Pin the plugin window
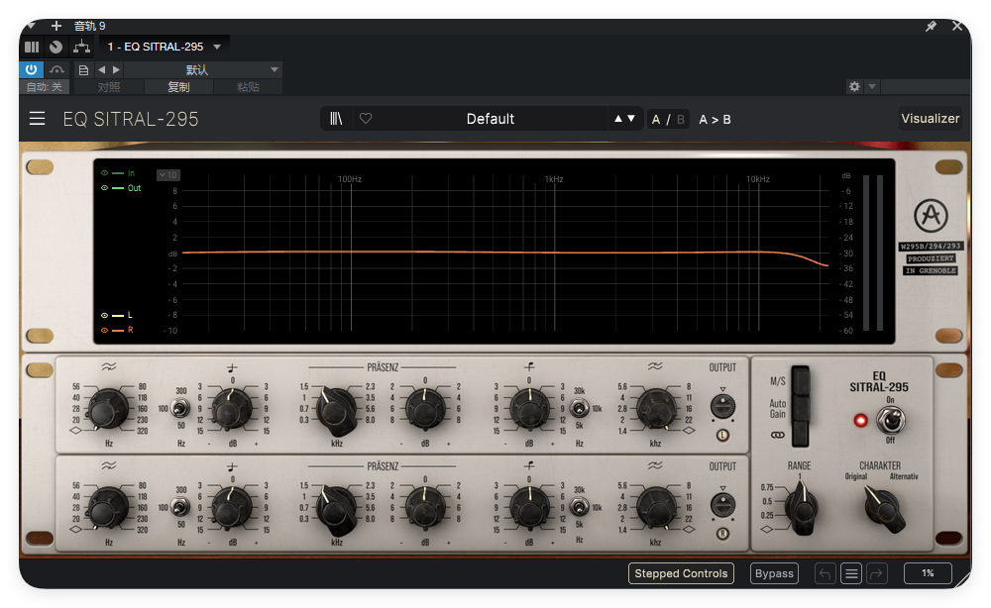The width and height of the screenshot is (991, 608). coord(931,26)
